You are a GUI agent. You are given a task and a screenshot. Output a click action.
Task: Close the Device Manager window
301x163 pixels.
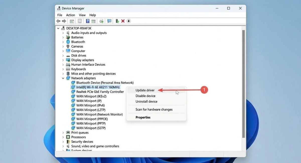pyautogui.click(x=240, y=8)
